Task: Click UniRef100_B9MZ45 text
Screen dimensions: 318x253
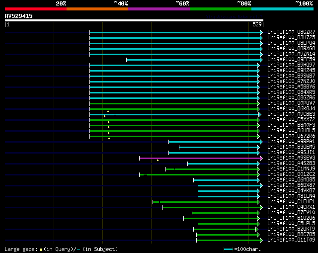Action: click(291, 71)
